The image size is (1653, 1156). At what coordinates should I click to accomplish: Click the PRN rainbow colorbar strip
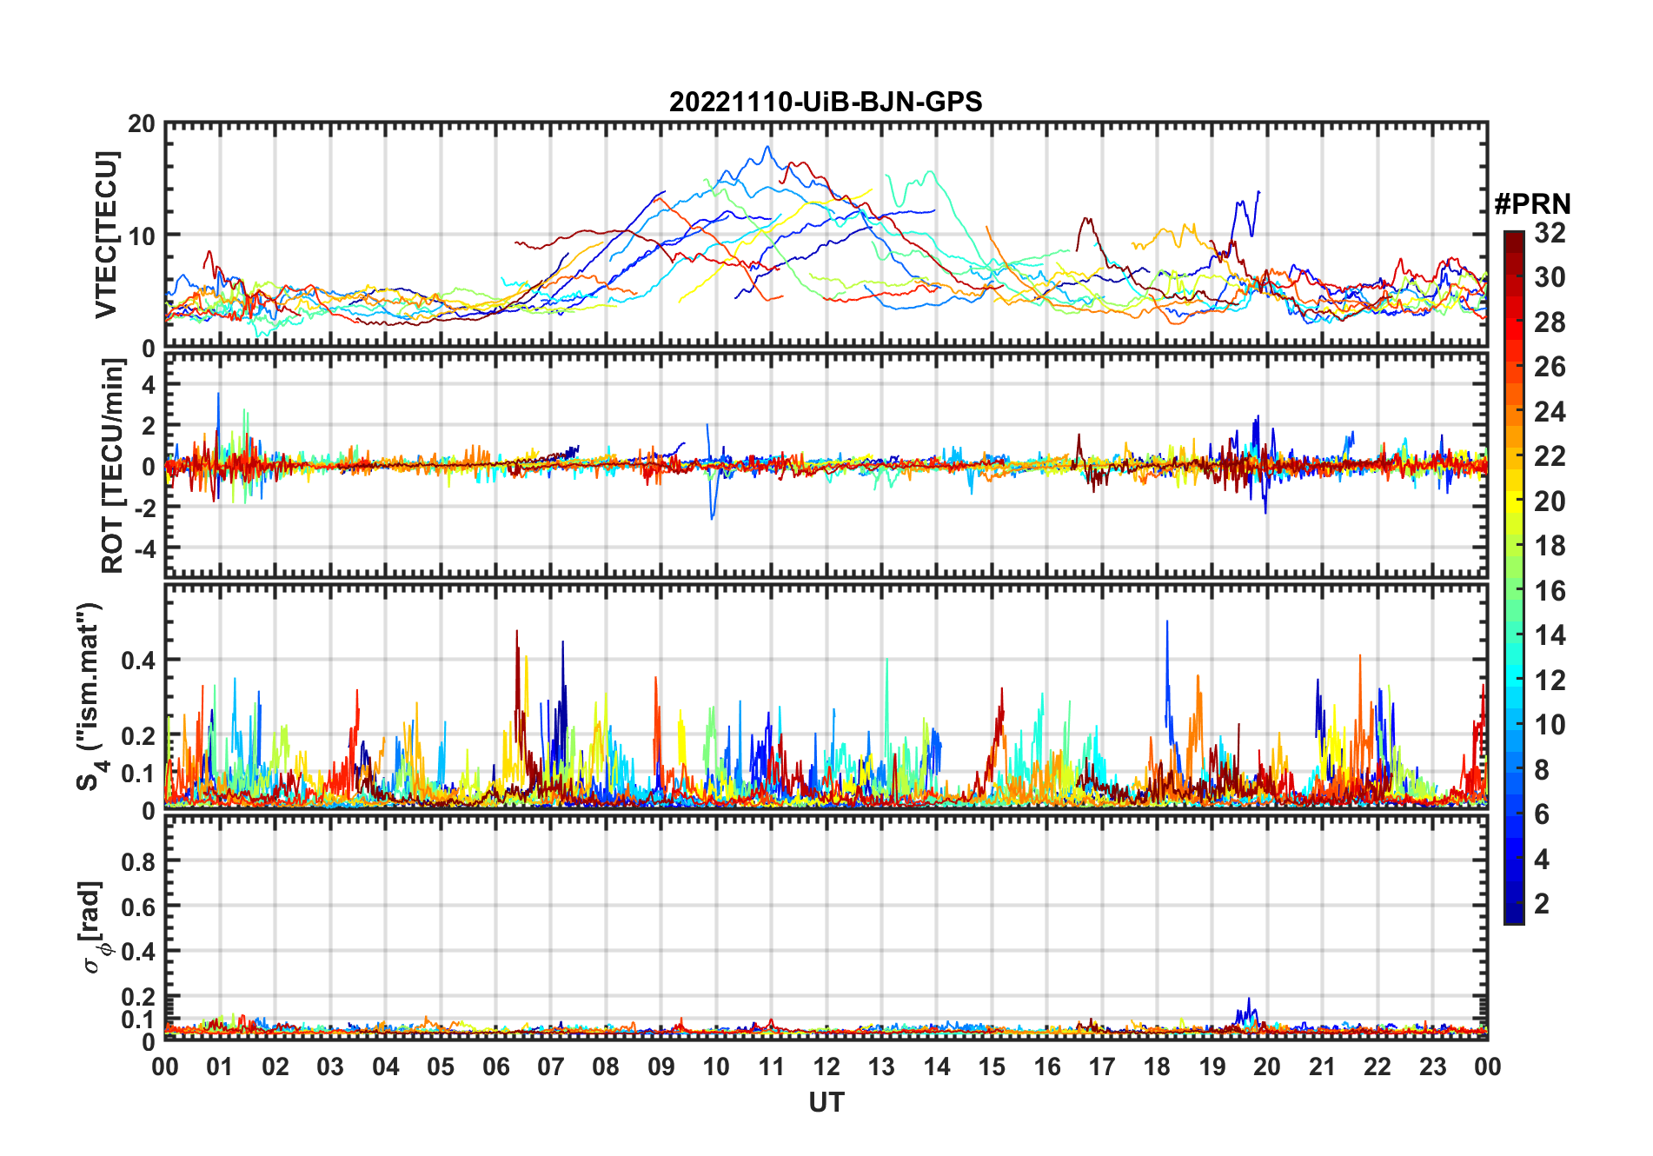pos(1514,577)
